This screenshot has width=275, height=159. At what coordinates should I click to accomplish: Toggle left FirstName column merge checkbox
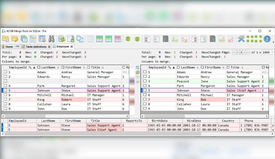click(63, 67)
